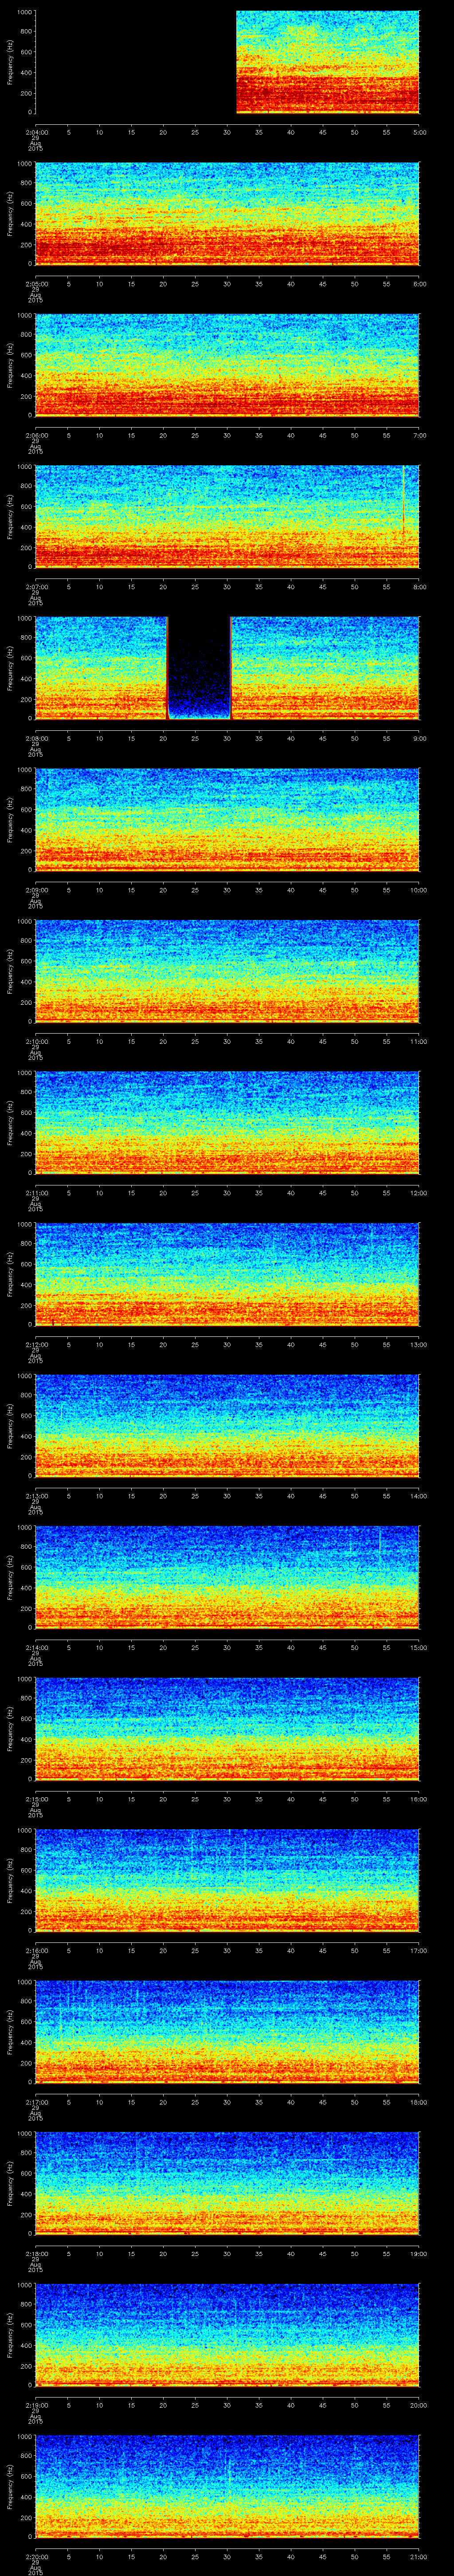
Task: Click the '21:00' end time label
Action: tap(419, 2556)
